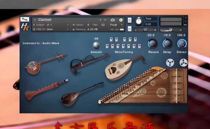Select the qanun zither image

[x=143, y=85]
